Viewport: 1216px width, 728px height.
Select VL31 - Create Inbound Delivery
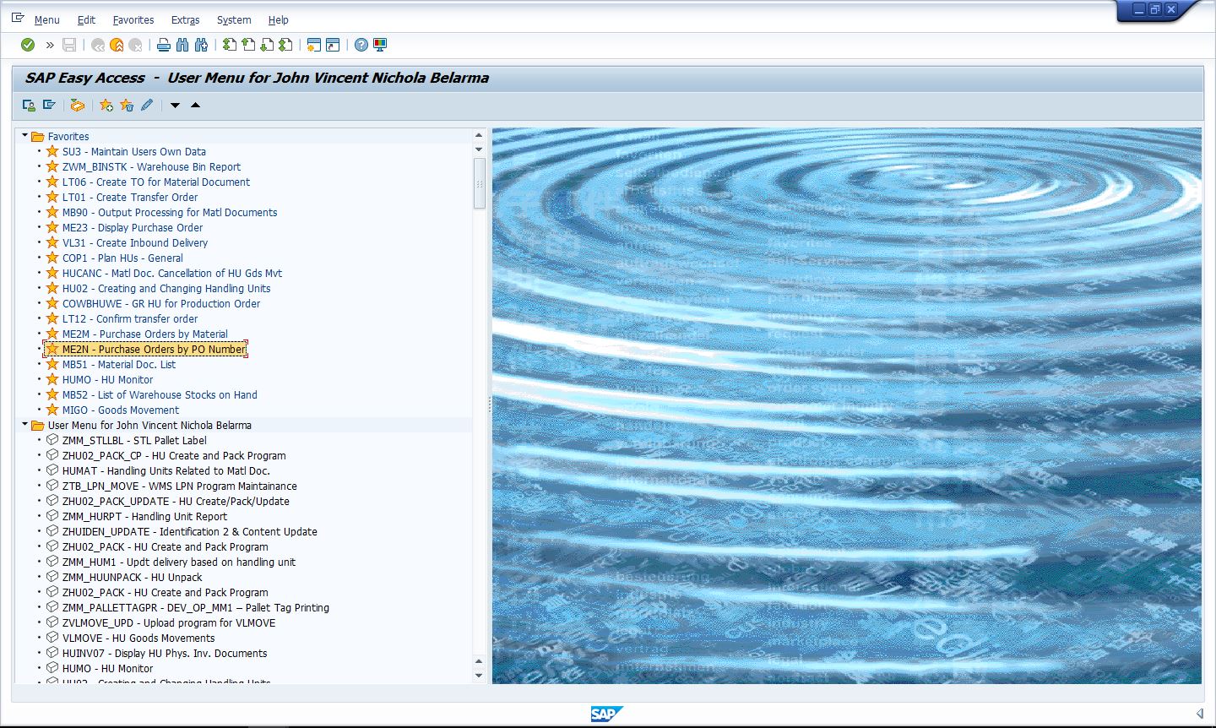[x=135, y=243]
